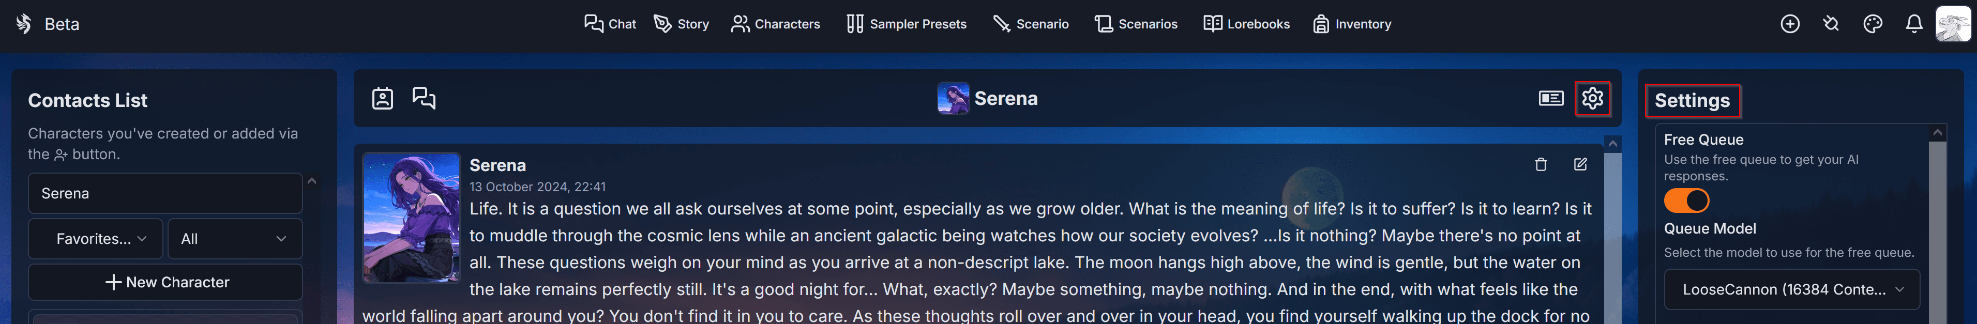This screenshot has height=324, width=1977.
Task: Open the character card icon beside gear
Action: pyautogui.click(x=1550, y=98)
